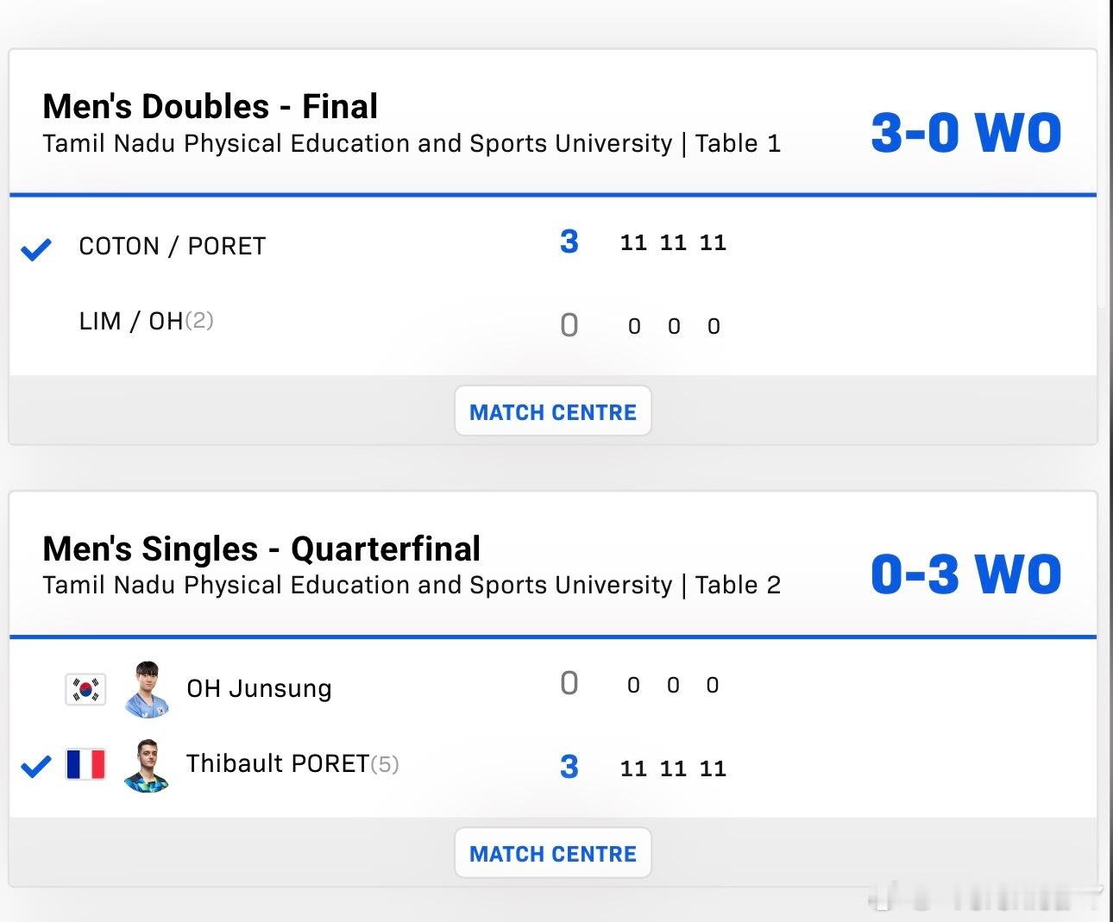Select the COTON / PORET doubles pair

tap(172, 246)
